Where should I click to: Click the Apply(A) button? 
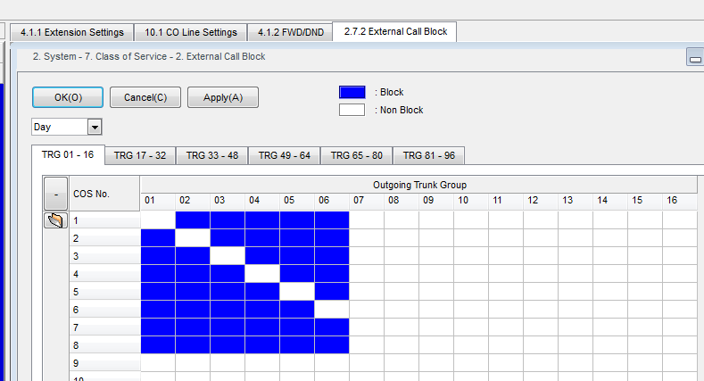(223, 97)
